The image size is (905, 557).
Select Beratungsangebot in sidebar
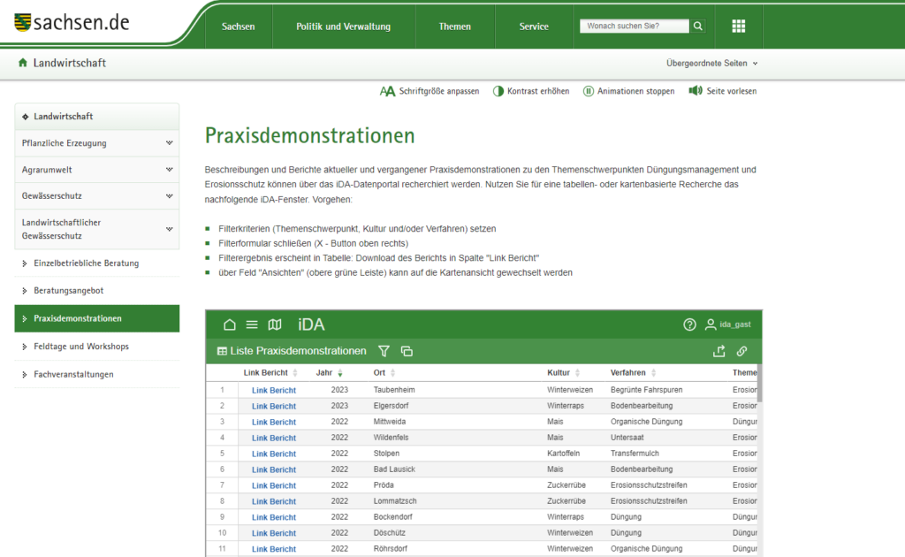point(97,291)
